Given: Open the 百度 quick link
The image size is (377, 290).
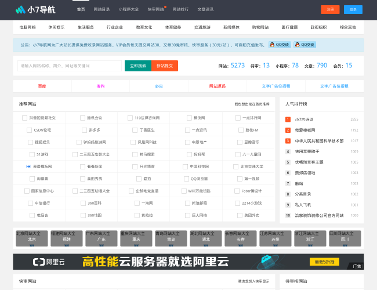Looking at the screenshot, I should pos(42,86).
